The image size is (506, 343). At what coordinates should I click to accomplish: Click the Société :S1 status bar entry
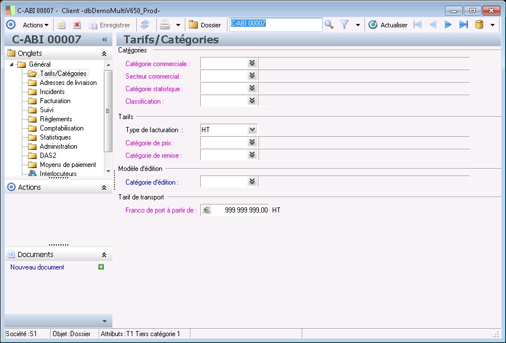click(x=21, y=334)
